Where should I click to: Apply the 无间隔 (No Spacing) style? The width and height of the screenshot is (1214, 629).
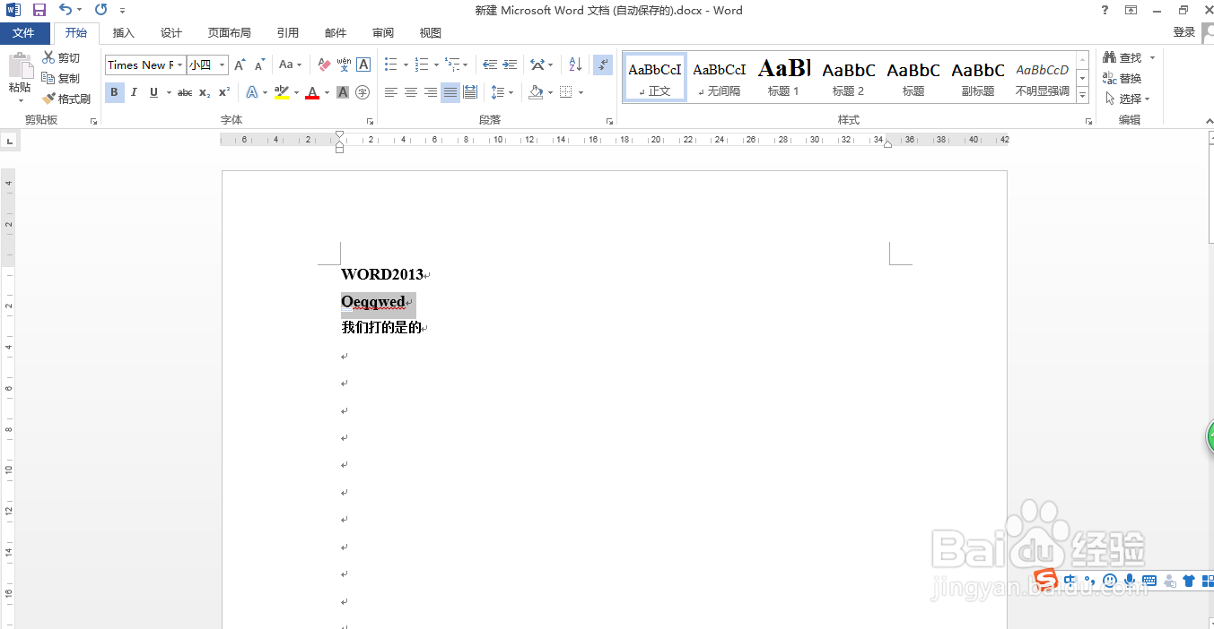coord(719,77)
